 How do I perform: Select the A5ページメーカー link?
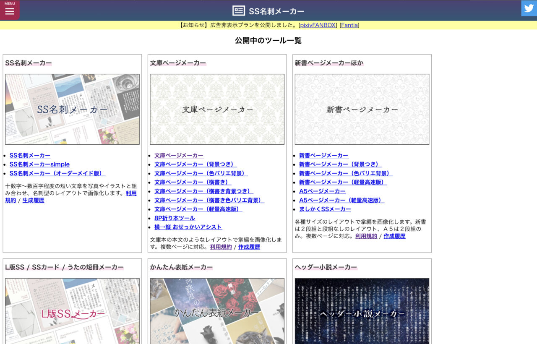(322, 191)
